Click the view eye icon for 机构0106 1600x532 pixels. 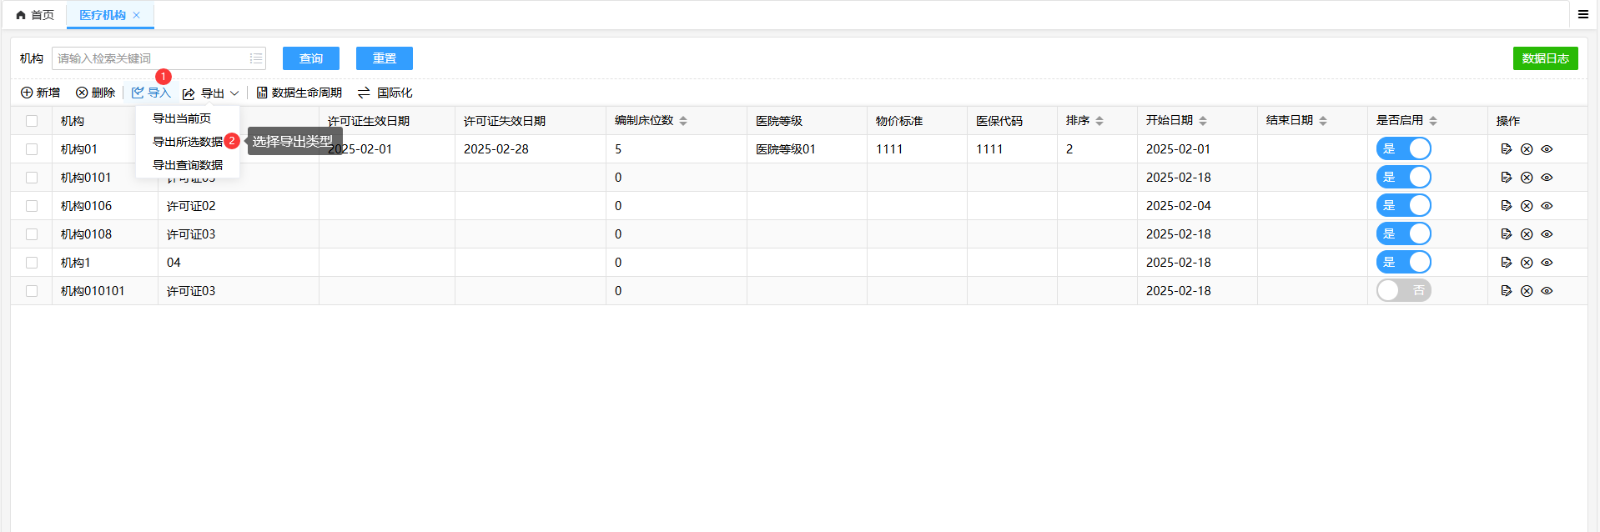coord(1547,206)
